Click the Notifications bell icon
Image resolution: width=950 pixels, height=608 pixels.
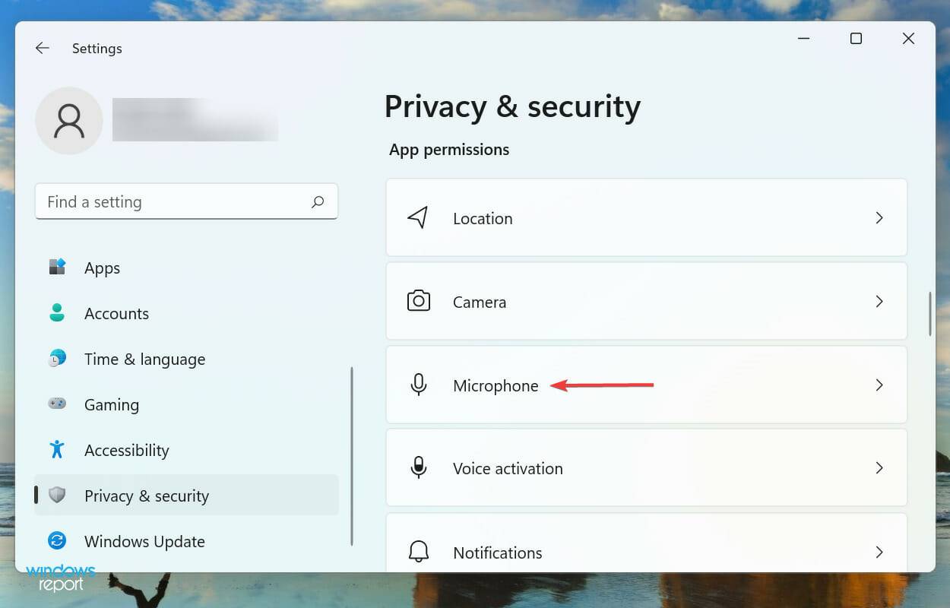(x=418, y=553)
